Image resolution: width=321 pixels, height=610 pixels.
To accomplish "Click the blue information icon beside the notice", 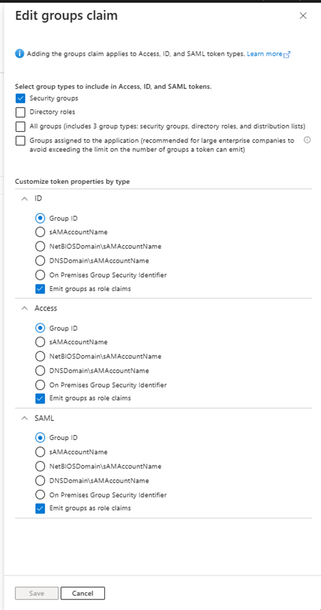I will tap(19, 54).
